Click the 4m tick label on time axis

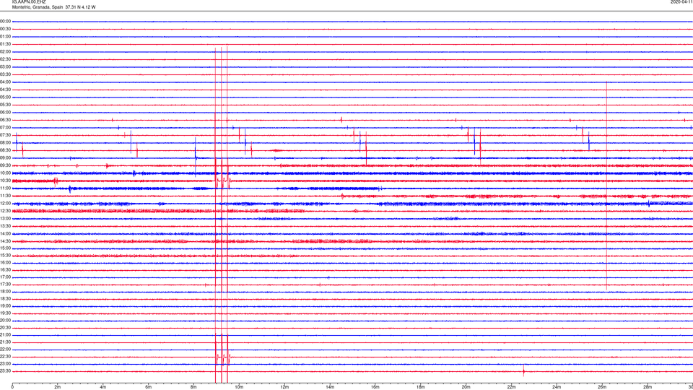(103, 387)
